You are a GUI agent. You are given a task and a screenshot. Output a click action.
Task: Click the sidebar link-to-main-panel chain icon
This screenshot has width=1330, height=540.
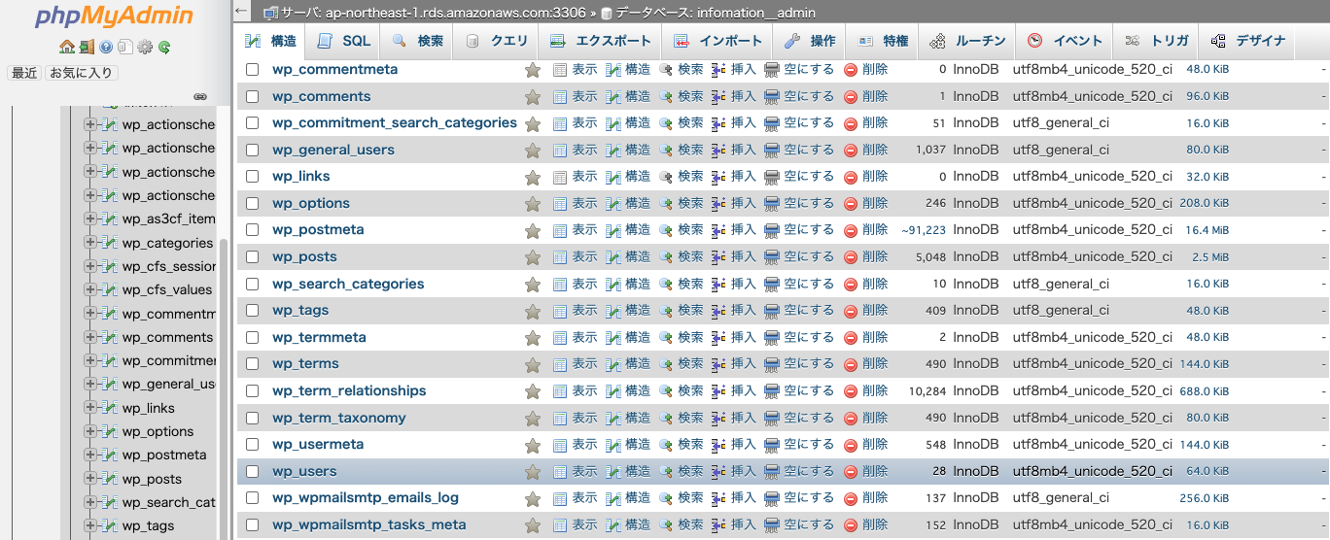tap(199, 97)
